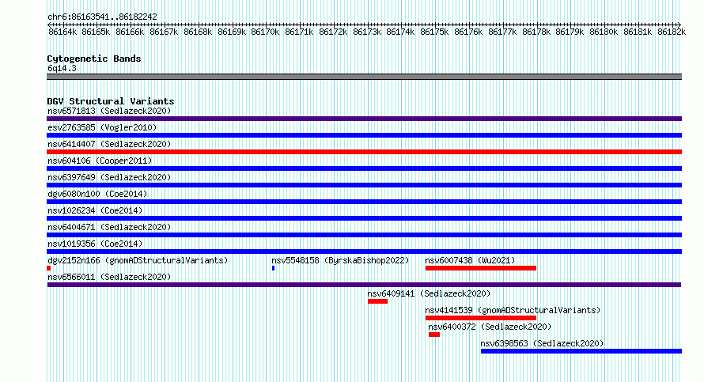Image resolution: width=704 pixels, height=382 pixels.
Task: Select the blue nsv604106 variant bar
Action: tap(364, 168)
